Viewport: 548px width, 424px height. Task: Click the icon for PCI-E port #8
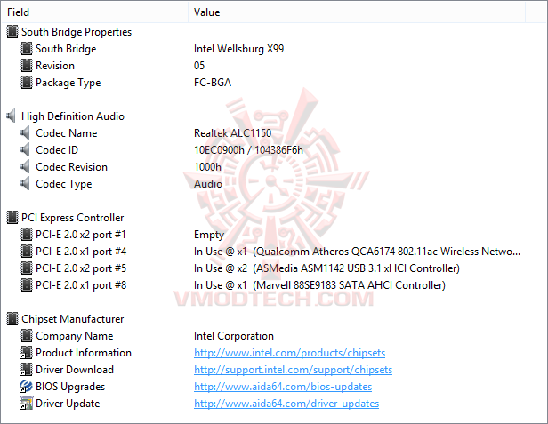click(x=27, y=285)
